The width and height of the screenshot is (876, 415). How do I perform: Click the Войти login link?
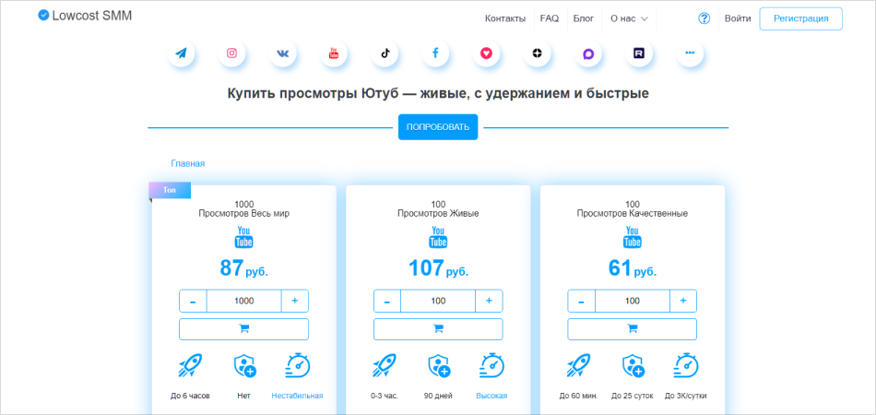738,18
